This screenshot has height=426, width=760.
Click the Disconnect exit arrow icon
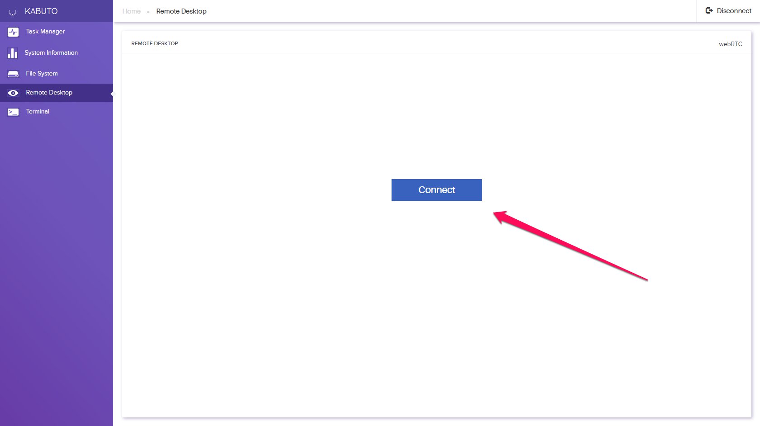[x=709, y=10]
